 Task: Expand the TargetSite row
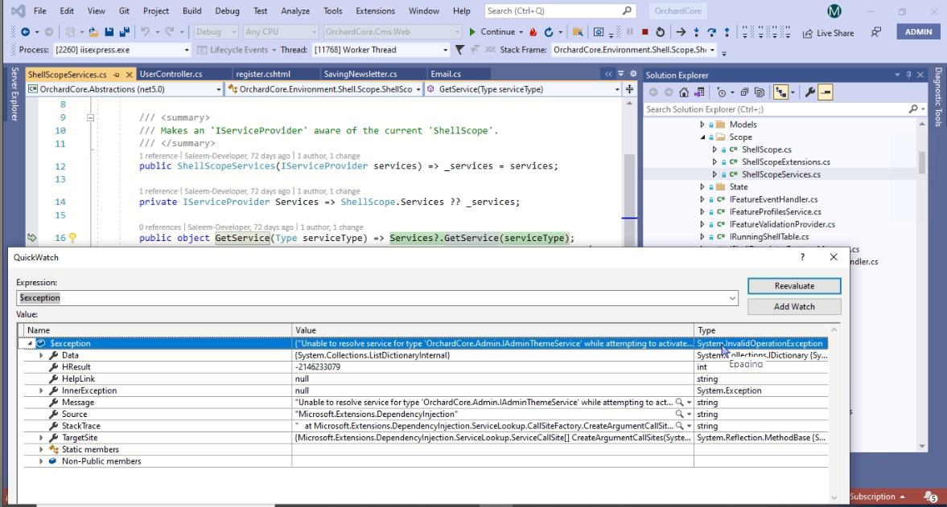point(41,438)
